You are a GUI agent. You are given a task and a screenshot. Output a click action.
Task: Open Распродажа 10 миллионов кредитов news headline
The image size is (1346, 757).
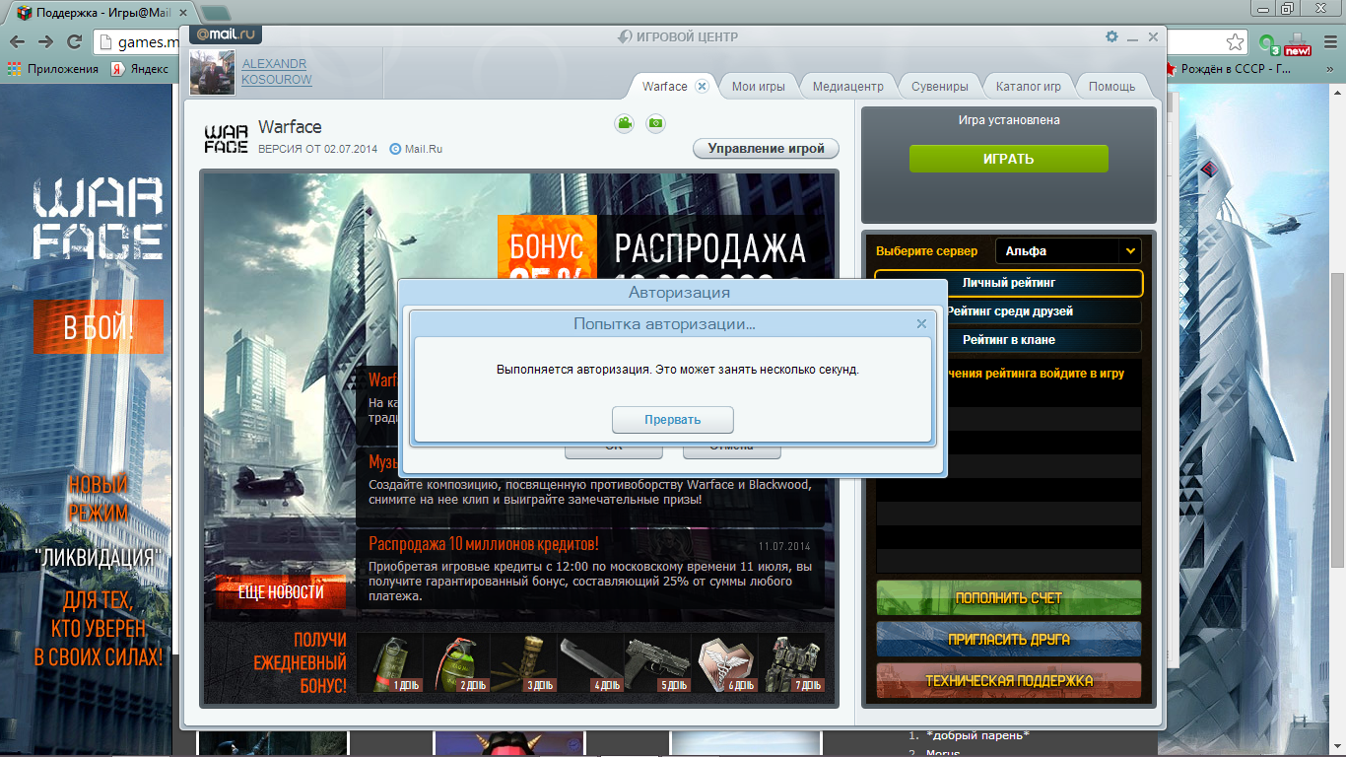click(x=484, y=543)
